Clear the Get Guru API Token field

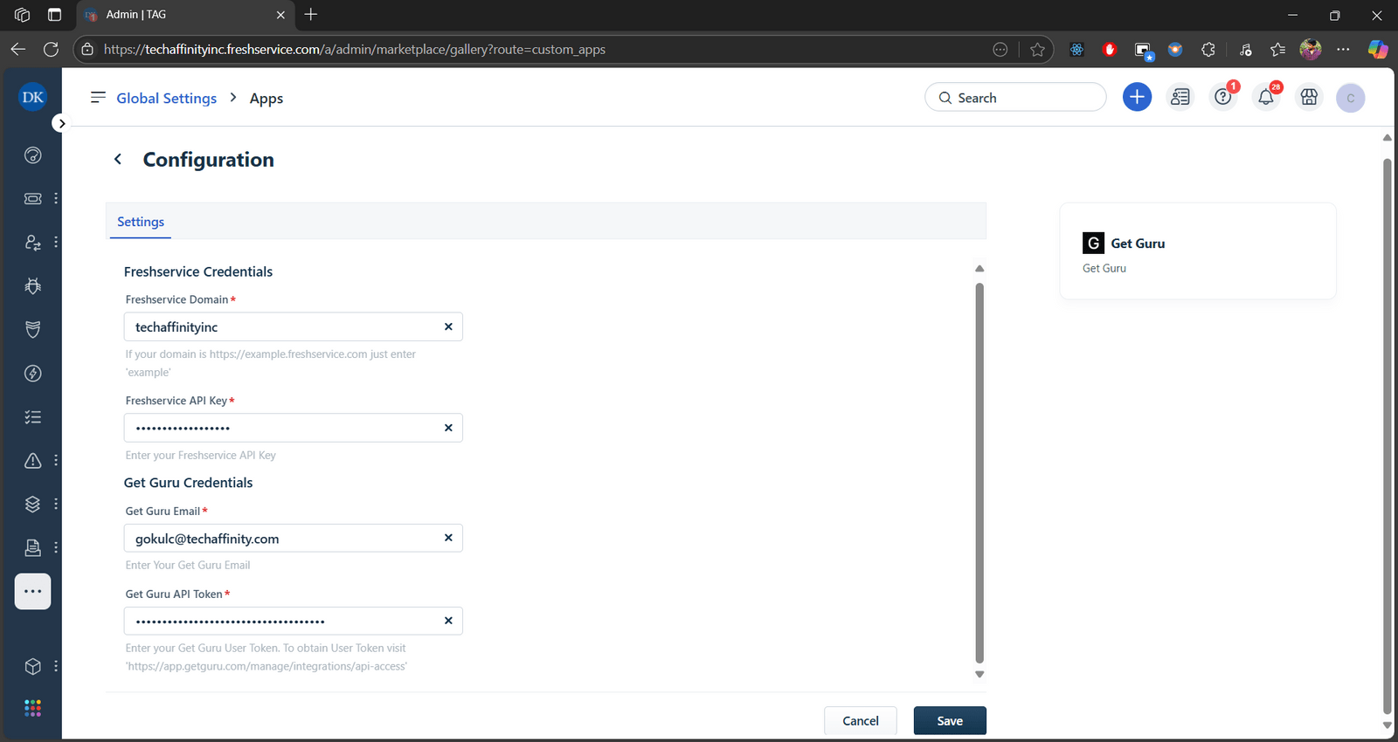(x=448, y=621)
